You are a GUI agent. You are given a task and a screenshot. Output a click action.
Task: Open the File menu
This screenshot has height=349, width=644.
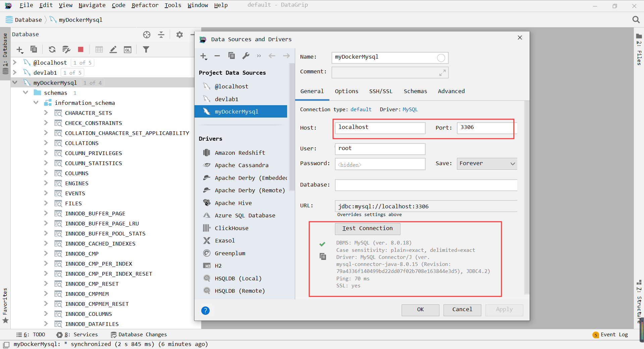coord(26,5)
